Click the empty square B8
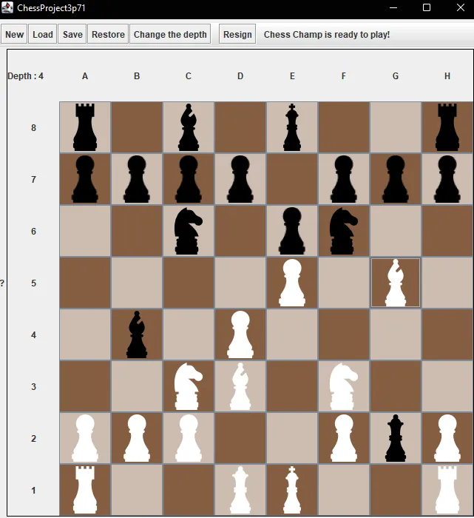 [x=137, y=127]
